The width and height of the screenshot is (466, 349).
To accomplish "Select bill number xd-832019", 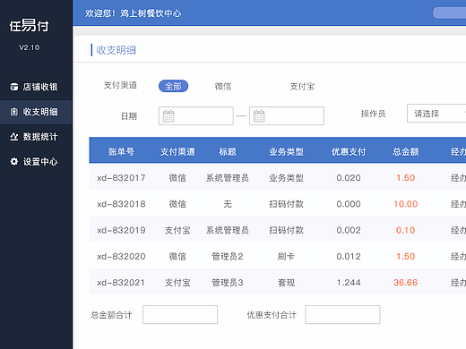I will 121,230.
